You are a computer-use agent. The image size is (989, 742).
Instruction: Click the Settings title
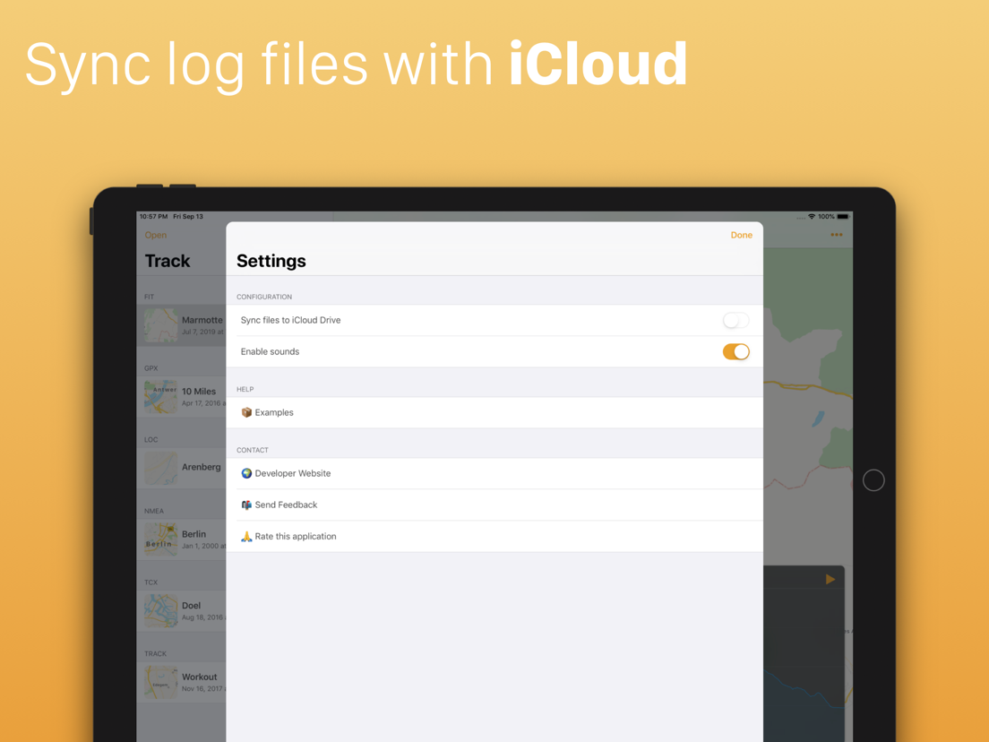pos(271,261)
